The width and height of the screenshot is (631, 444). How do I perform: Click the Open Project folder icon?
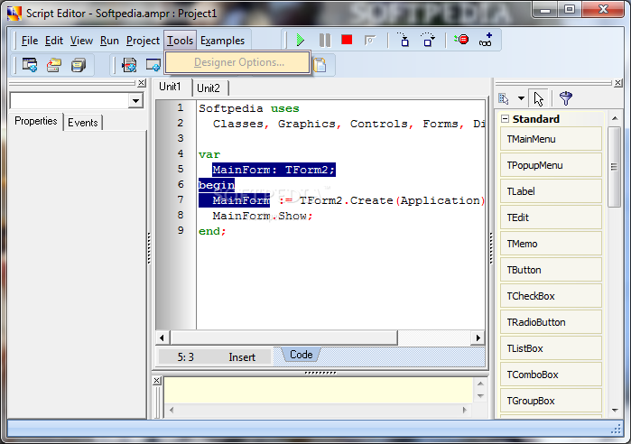54,65
